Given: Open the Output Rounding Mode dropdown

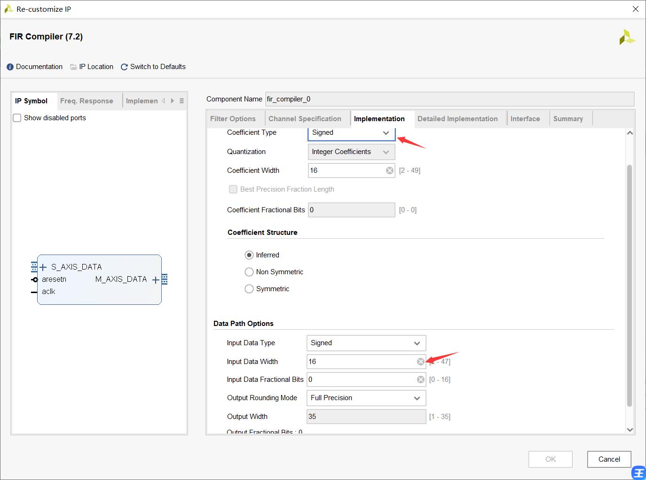Looking at the screenshot, I should (366, 398).
